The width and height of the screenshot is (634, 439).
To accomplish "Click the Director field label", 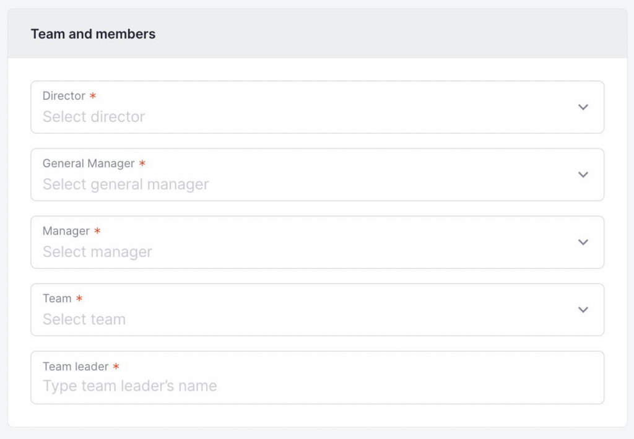I will pyautogui.click(x=64, y=96).
